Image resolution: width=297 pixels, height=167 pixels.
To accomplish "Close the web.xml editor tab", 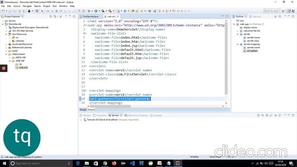I will click(118, 17).
